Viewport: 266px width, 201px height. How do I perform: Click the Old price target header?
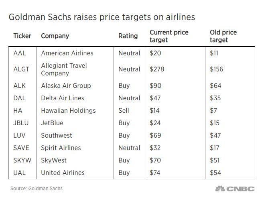(x=223, y=36)
